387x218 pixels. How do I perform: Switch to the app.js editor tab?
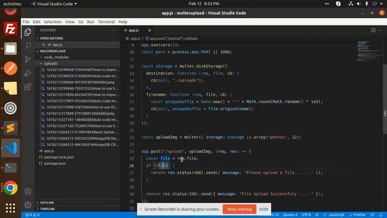pyautogui.click(x=134, y=30)
